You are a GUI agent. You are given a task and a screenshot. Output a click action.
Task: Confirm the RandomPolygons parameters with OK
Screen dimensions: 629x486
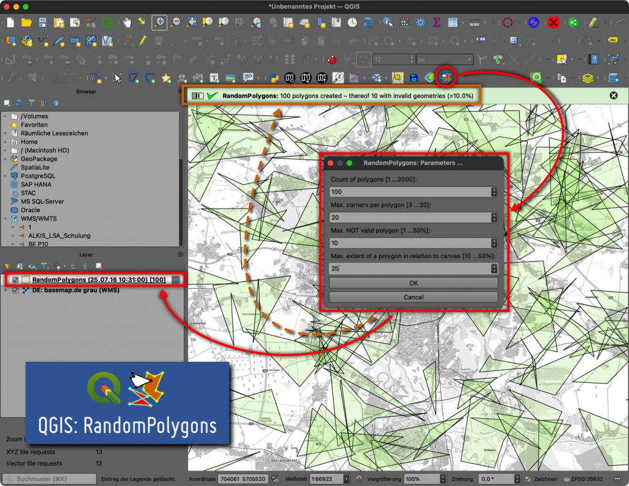[413, 283]
